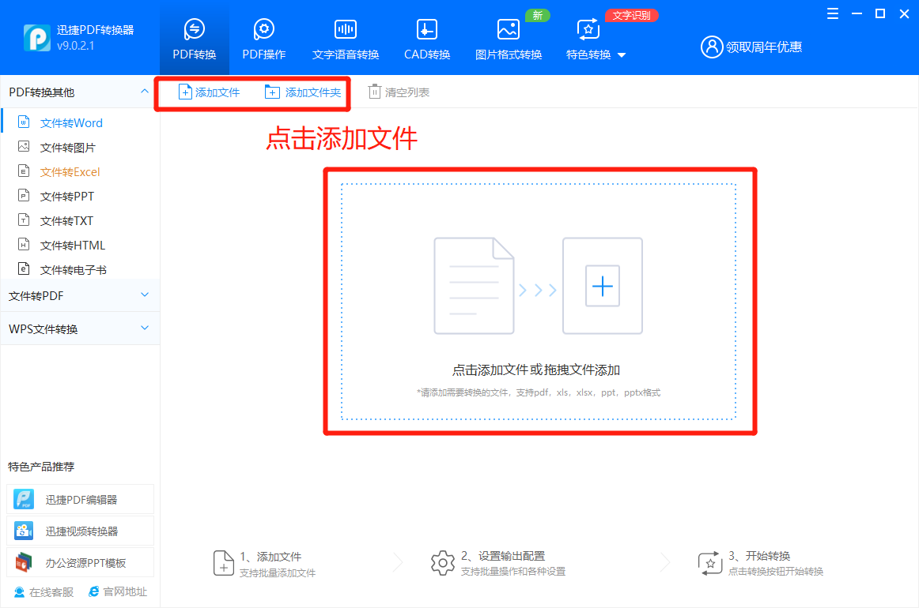Select 文件转Excel in sidebar
919x608 pixels.
[x=70, y=172]
